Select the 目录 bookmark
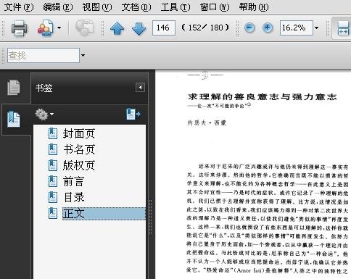The height and width of the screenshot is (279, 351). tap(74, 197)
